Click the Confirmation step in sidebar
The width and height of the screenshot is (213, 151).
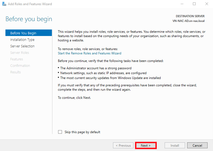point(20,65)
